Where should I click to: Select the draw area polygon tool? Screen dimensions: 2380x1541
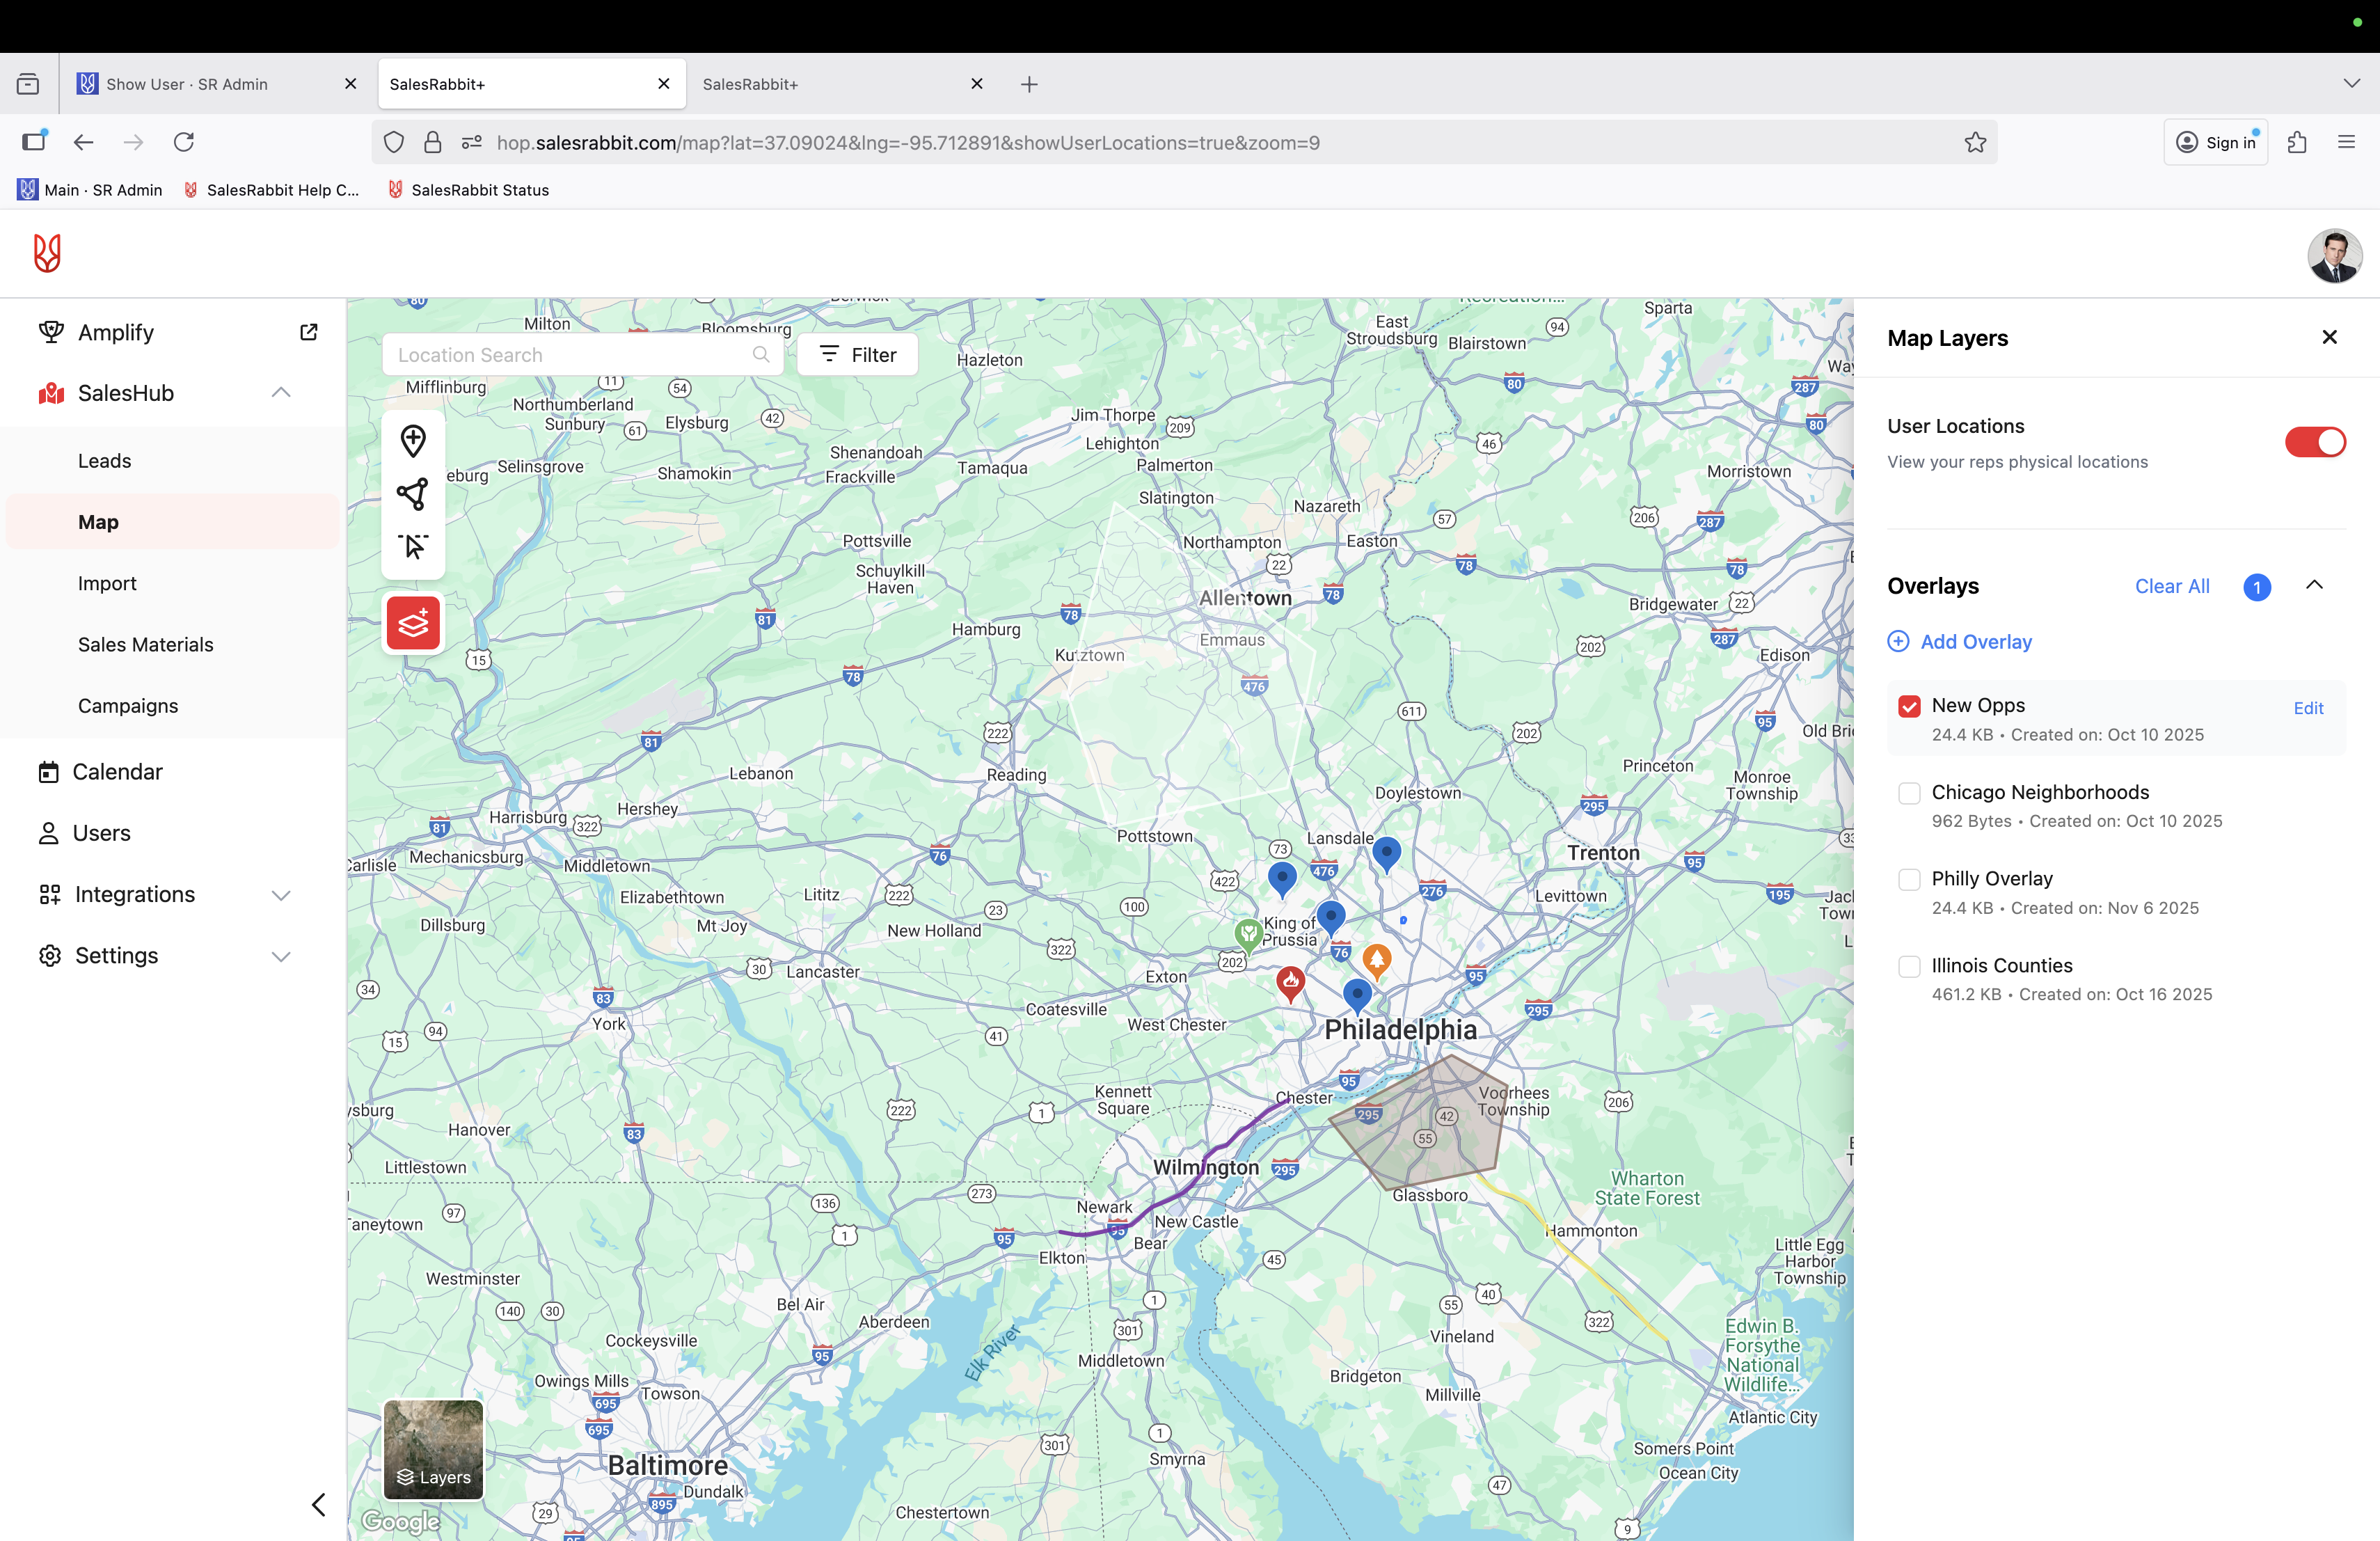[413, 494]
